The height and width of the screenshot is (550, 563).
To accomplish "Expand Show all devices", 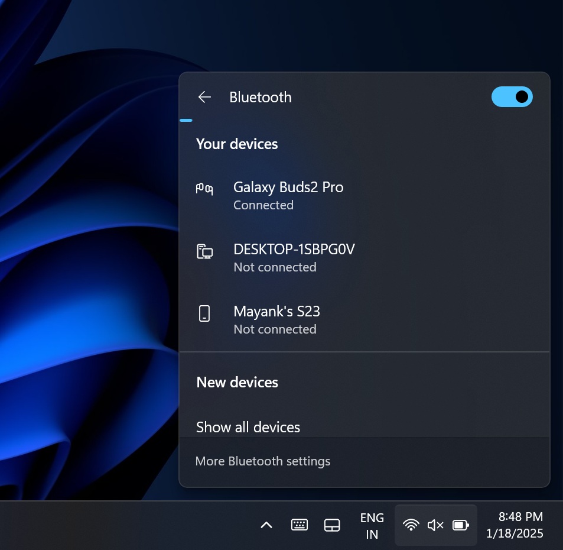I will pyautogui.click(x=248, y=427).
